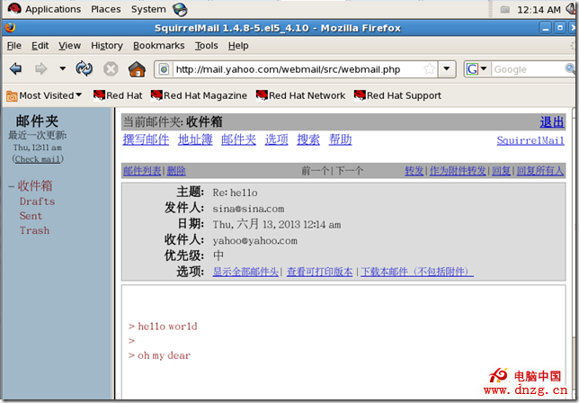The height and width of the screenshot is (403, 579).
Task: Open the Trash folder
Action: pos(34,230)
